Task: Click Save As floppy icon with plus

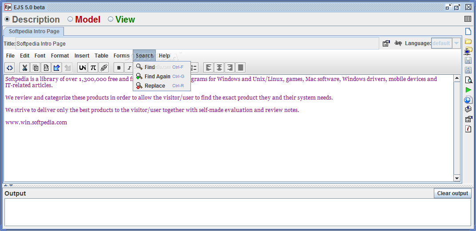Action: [468, 70]
